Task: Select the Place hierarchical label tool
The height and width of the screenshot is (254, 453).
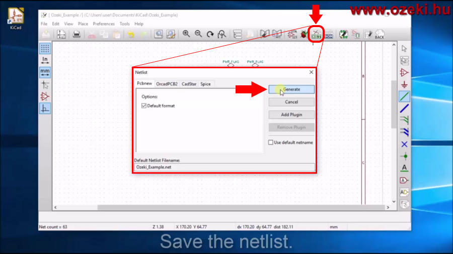Action: pyautogui.click(x=404, y=192)
